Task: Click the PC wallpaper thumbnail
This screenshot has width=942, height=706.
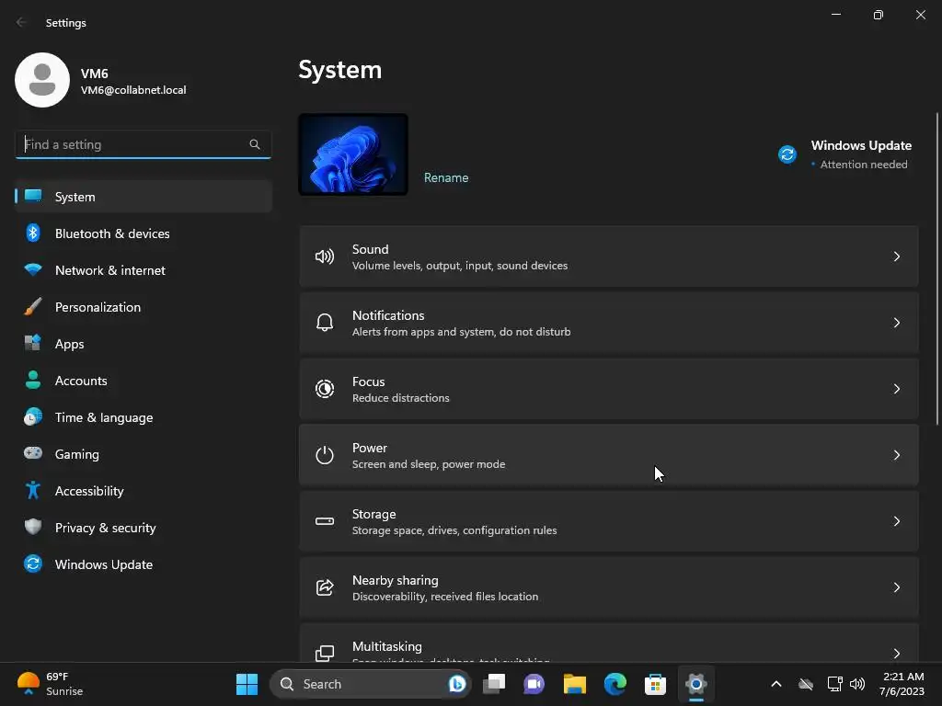Action: click(353, 154)
